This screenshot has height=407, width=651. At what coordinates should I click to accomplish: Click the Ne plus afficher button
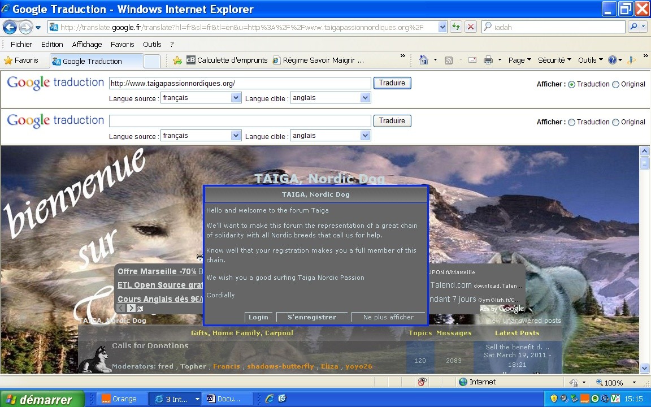(388, 317)
